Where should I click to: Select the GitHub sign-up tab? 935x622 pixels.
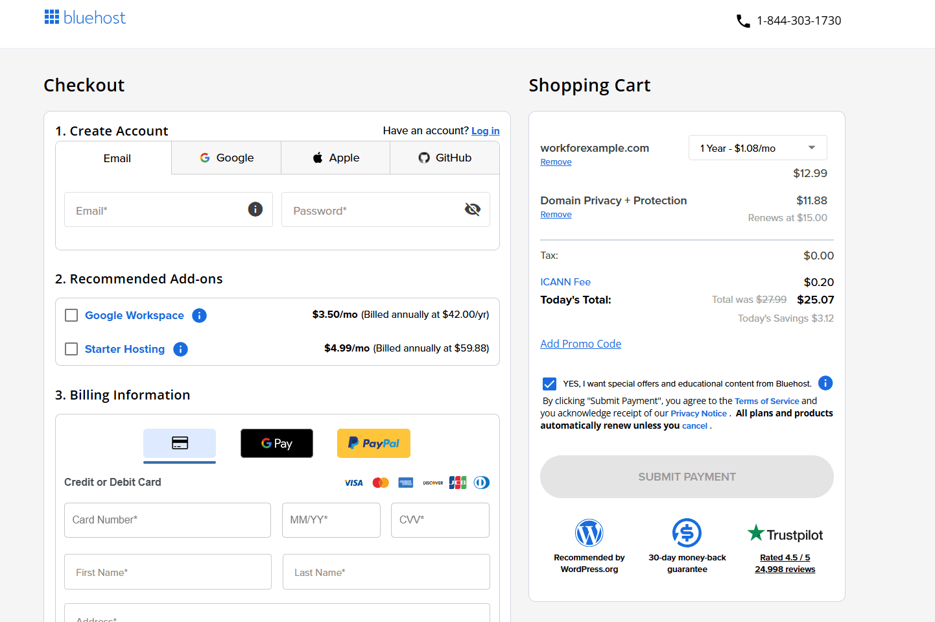tap(445, 158)
